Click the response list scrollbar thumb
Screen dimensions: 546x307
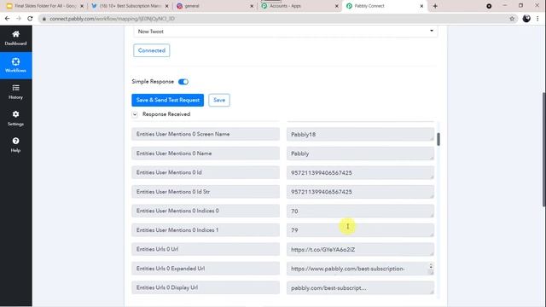click(439, 139)
